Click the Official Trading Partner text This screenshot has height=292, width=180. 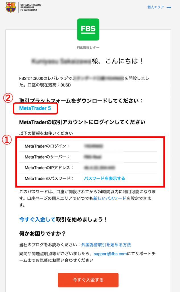31,7
